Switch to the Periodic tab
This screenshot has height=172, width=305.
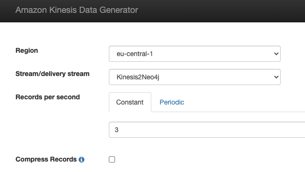[x=172, y=102]
